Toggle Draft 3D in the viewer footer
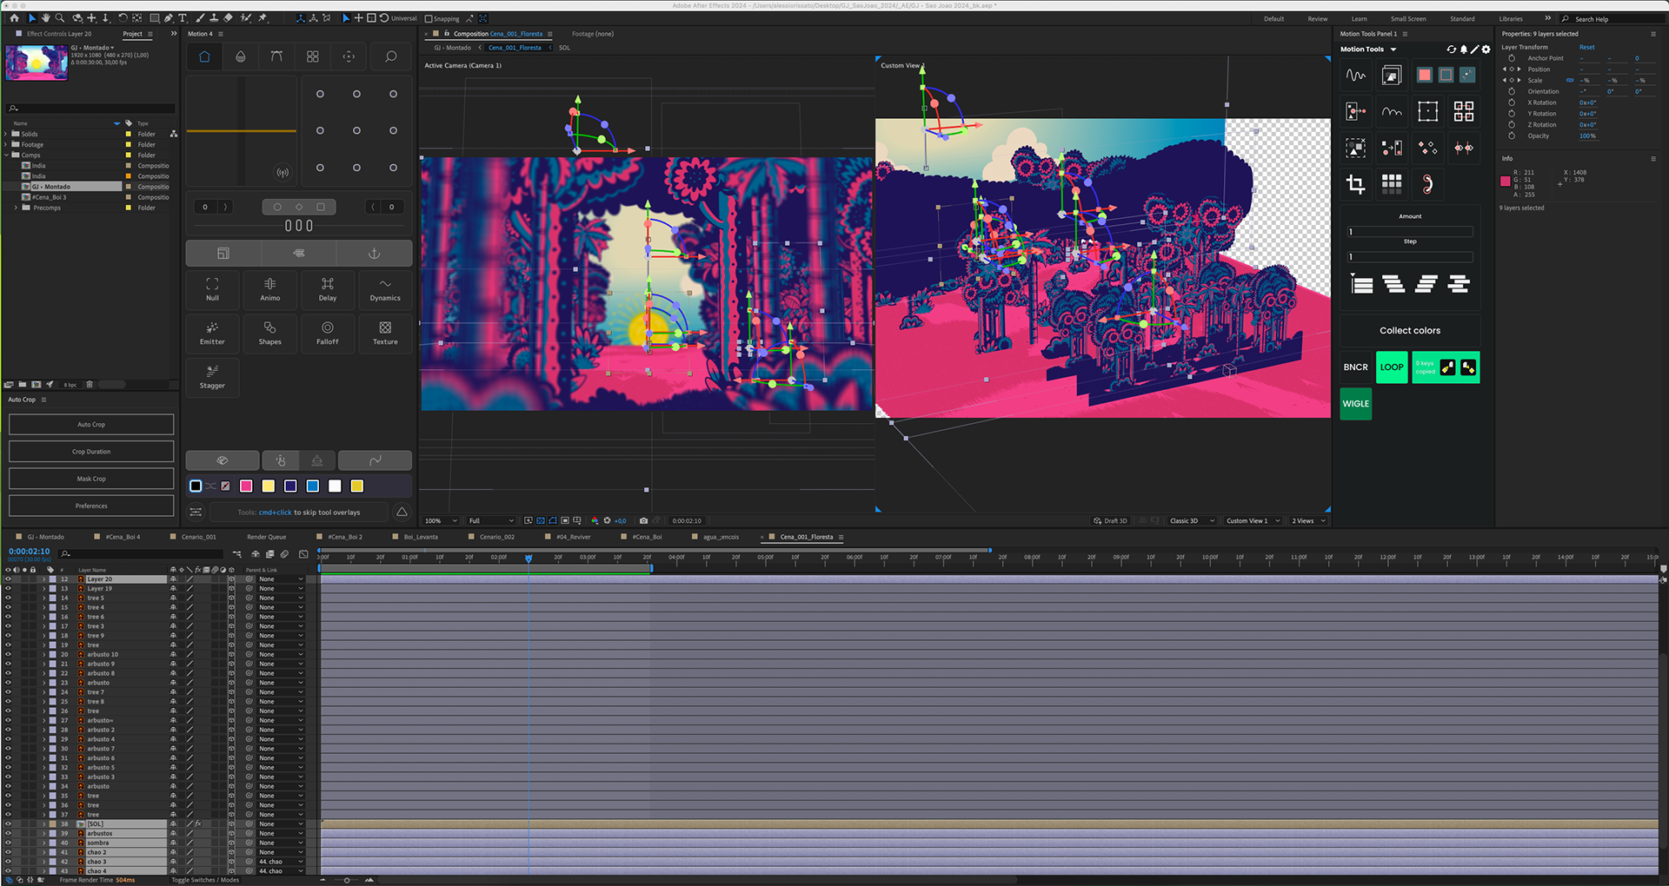 [1110, 521]
